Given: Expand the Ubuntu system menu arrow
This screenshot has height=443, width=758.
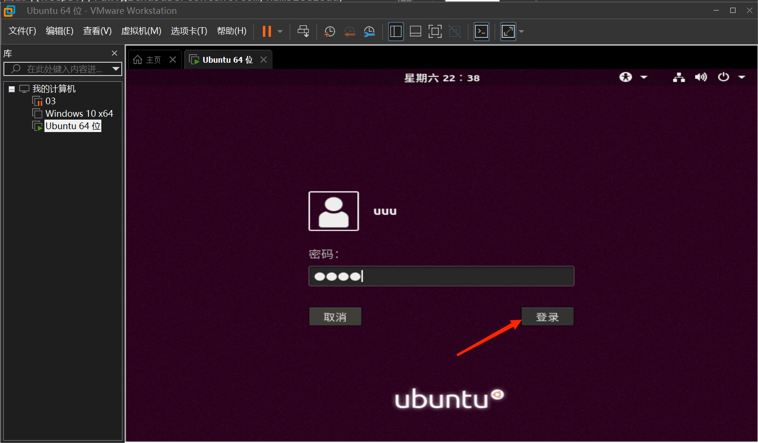Looking at the screenshot, I should (742, 77).
